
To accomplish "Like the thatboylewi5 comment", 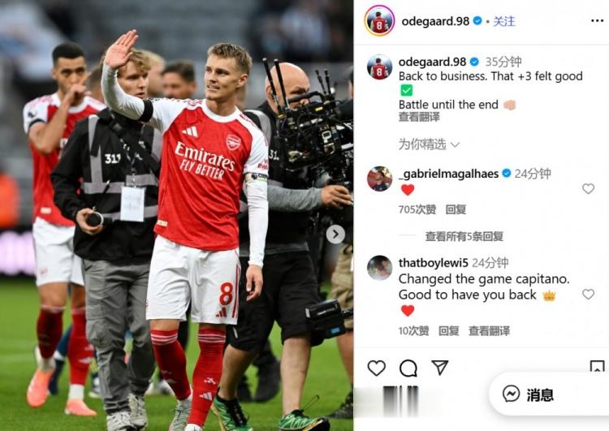I will (x=588, y=295).
